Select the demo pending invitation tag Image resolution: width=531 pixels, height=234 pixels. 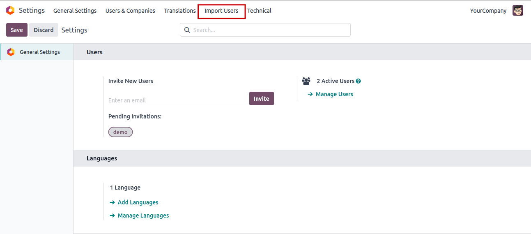click(x=120, y=132)
